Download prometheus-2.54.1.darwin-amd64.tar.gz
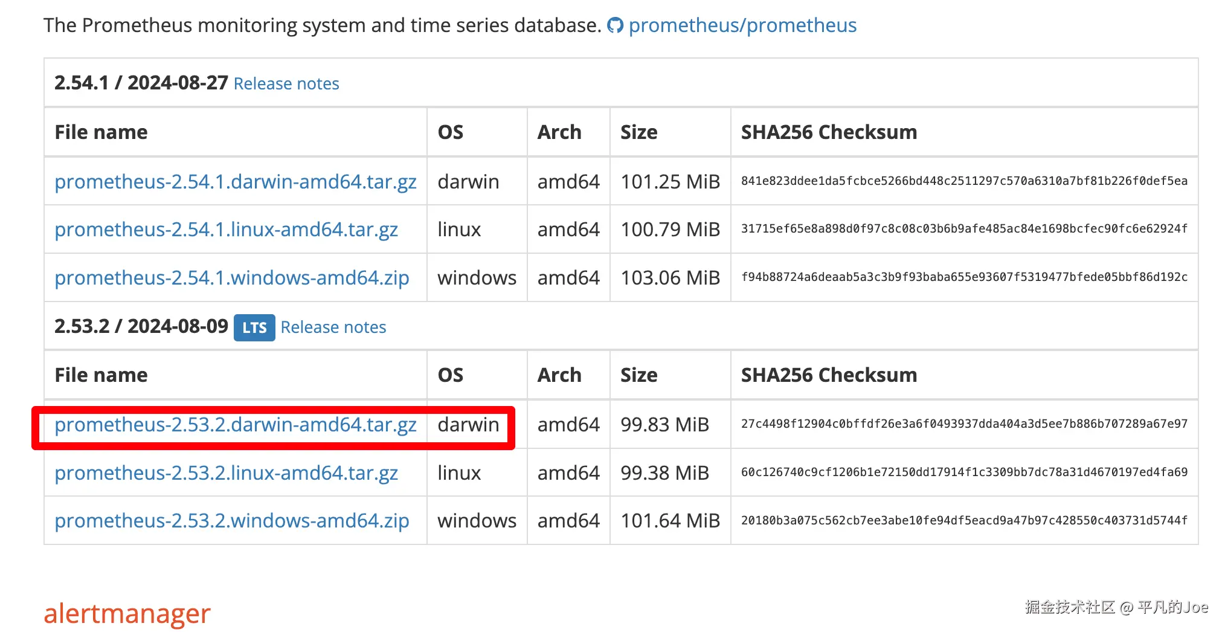The height and width of the screenshot is (632, 1225). click(x=235, y=181)
